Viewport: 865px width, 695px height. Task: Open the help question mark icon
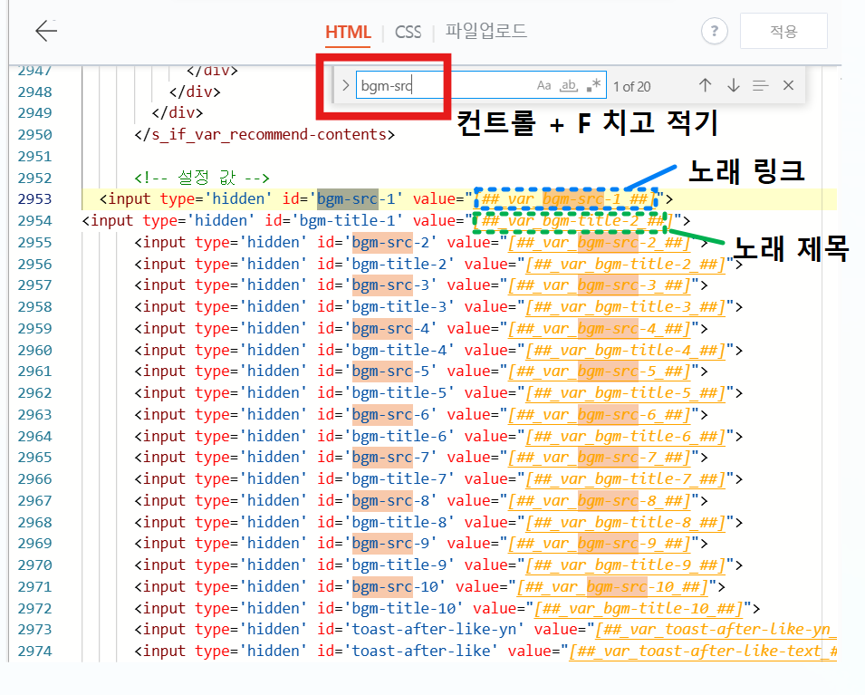(715, 31)
